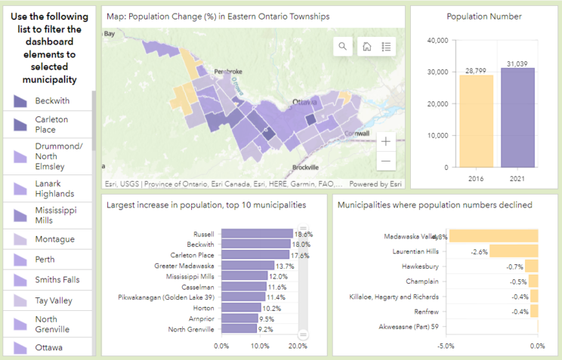Select Beckwith in the municipality list

tap(48, 100)
